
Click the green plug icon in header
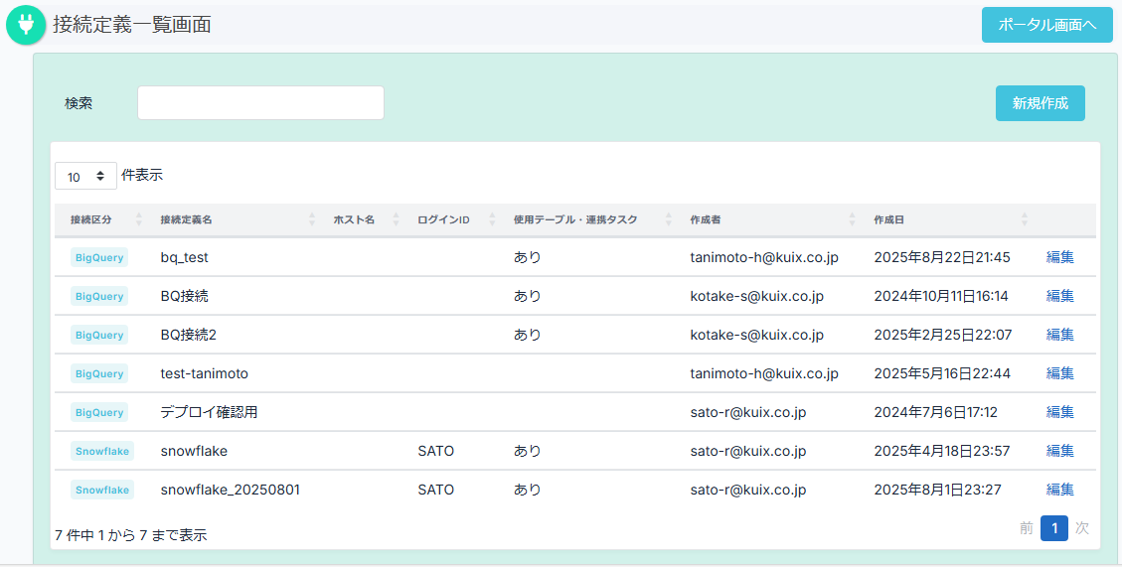26,26
